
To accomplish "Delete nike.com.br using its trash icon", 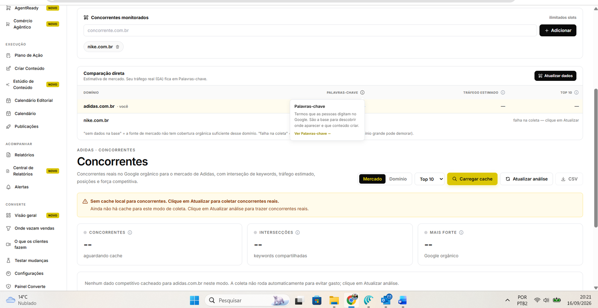I will coord(117,47).
